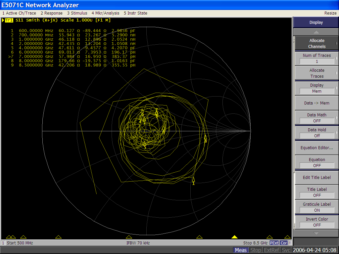Toggle the Title Label OFF softkey
This screenshot has width=339, height=254.
(316, 192)
